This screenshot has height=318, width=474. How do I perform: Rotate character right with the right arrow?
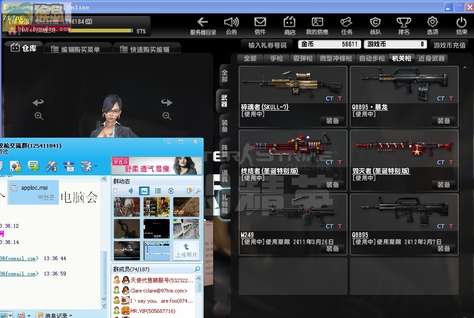point(166,102)
